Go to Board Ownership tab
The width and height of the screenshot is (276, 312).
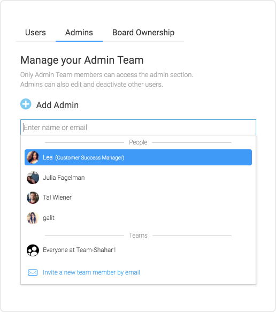click(143, 33)
